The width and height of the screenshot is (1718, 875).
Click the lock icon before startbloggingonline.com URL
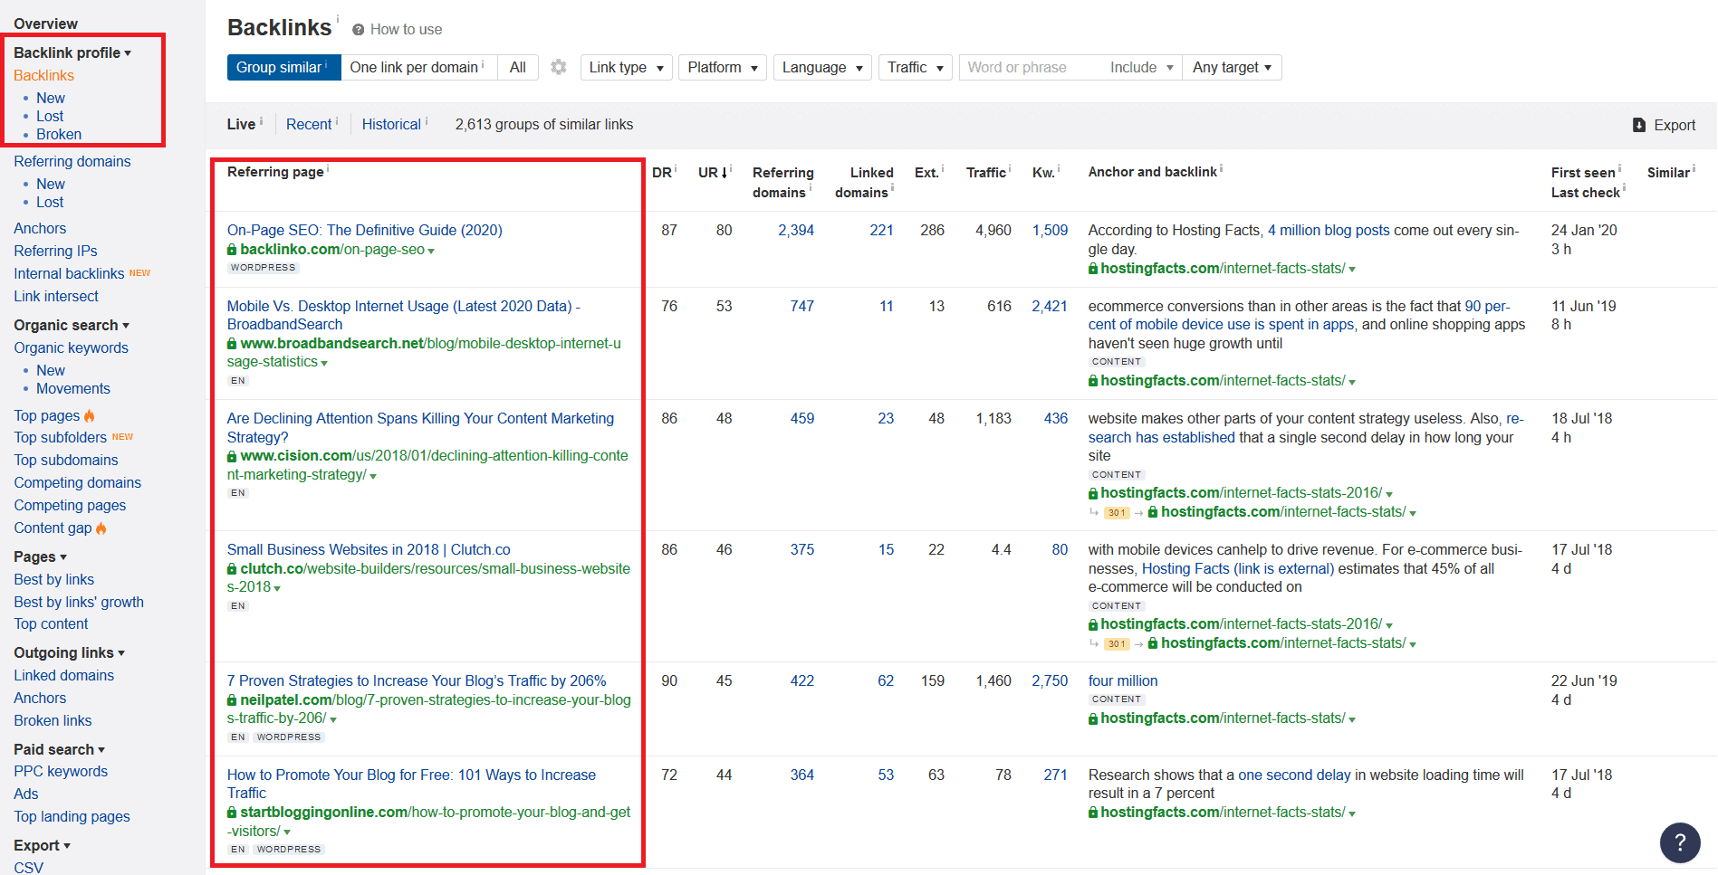click(x=232, y=813)
